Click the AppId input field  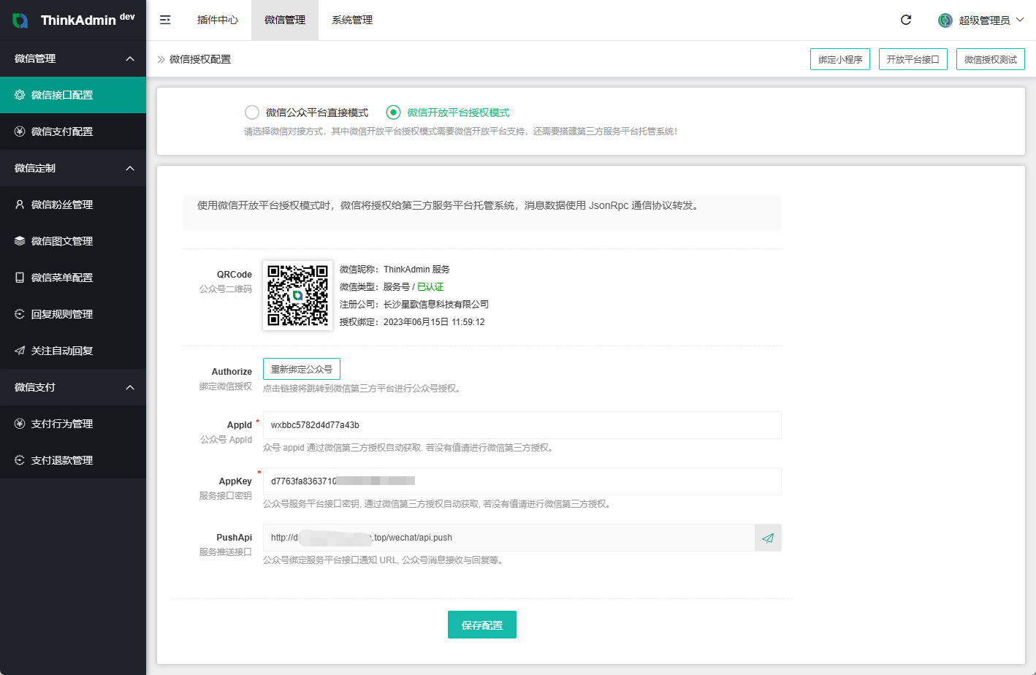pos(522,425)
